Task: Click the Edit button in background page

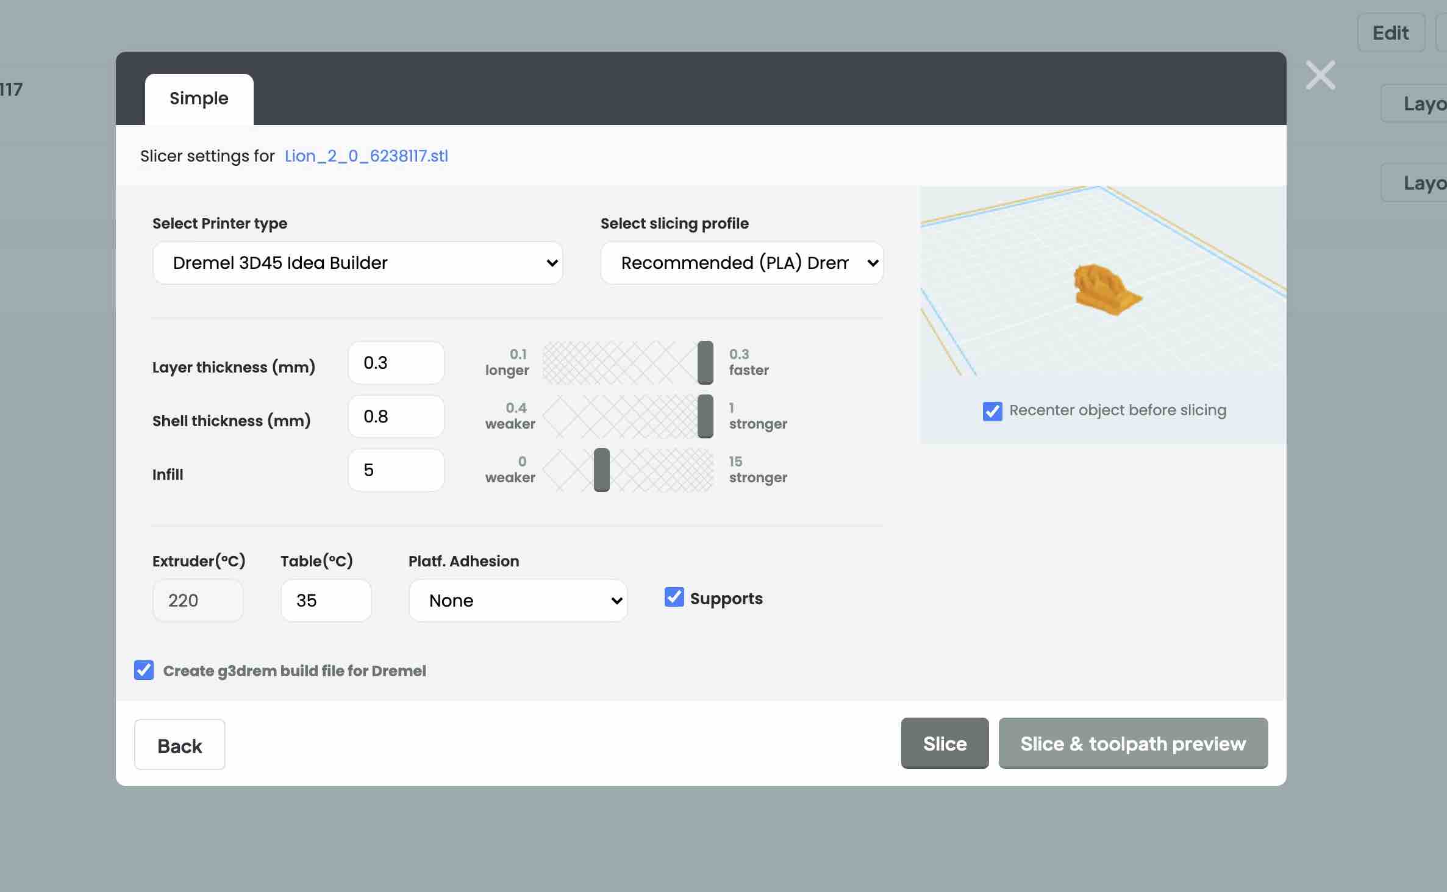Action: [x=1391, y=32]
